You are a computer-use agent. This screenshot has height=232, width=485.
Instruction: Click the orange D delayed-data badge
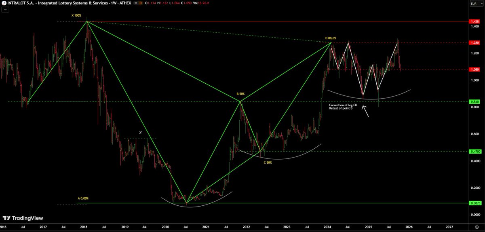(141, 4)
